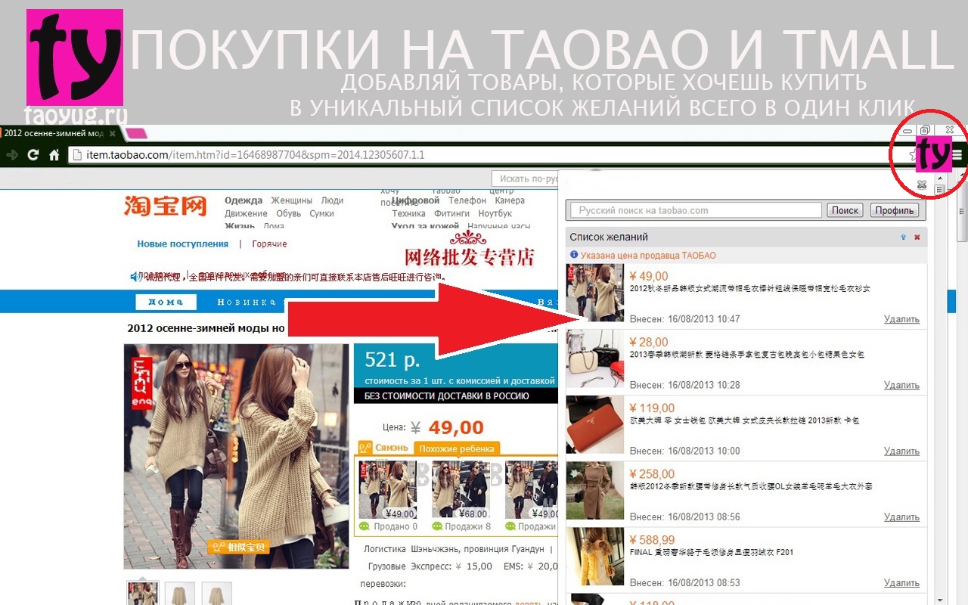Click the ¥ 49,00 price link in wish list
This screenshot has width=968, height=605.
(x=649, y=276)
